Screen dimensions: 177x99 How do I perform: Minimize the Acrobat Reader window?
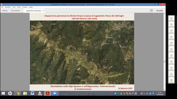tap(155, 4)
